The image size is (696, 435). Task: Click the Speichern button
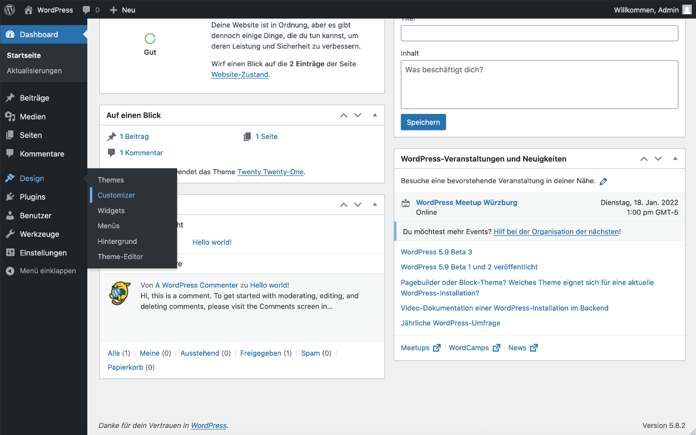(424, 122)
